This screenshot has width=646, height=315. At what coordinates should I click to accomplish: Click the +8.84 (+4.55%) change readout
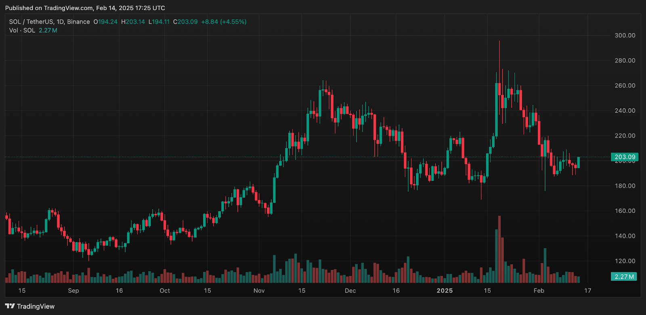[224, 22]
